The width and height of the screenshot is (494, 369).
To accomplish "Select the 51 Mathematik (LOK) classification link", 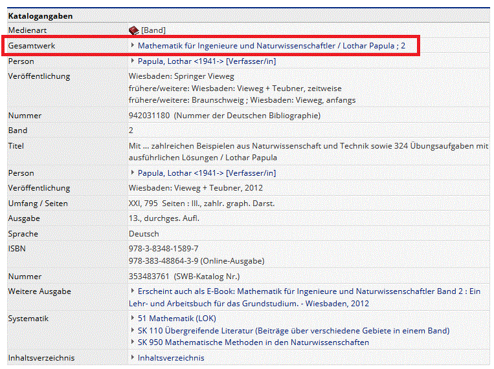I will [177, 319].
